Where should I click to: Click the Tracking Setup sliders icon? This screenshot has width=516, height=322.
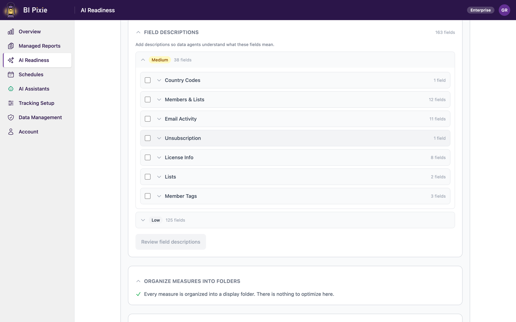click(11, 103)
